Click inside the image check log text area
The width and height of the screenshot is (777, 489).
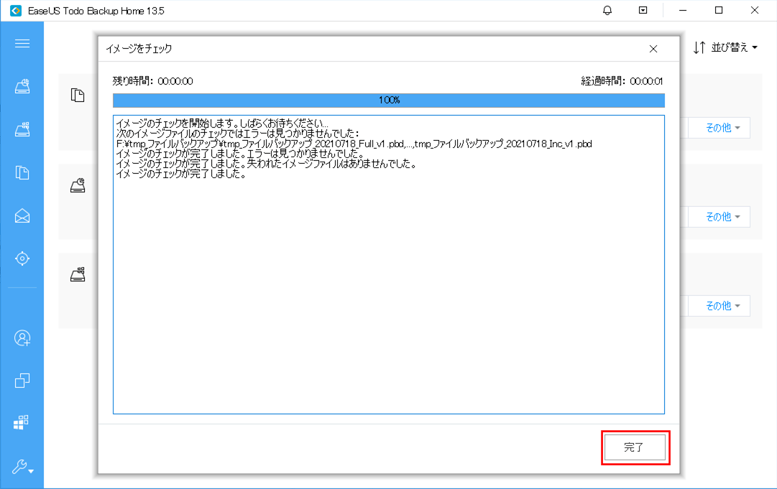pos(388,287)
